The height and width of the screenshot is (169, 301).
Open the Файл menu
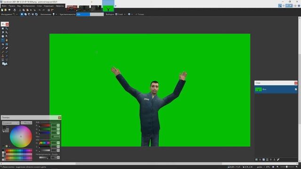click(4, 6)
